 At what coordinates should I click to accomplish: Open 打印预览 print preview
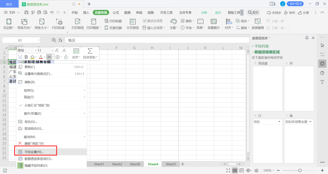(78, 24)
